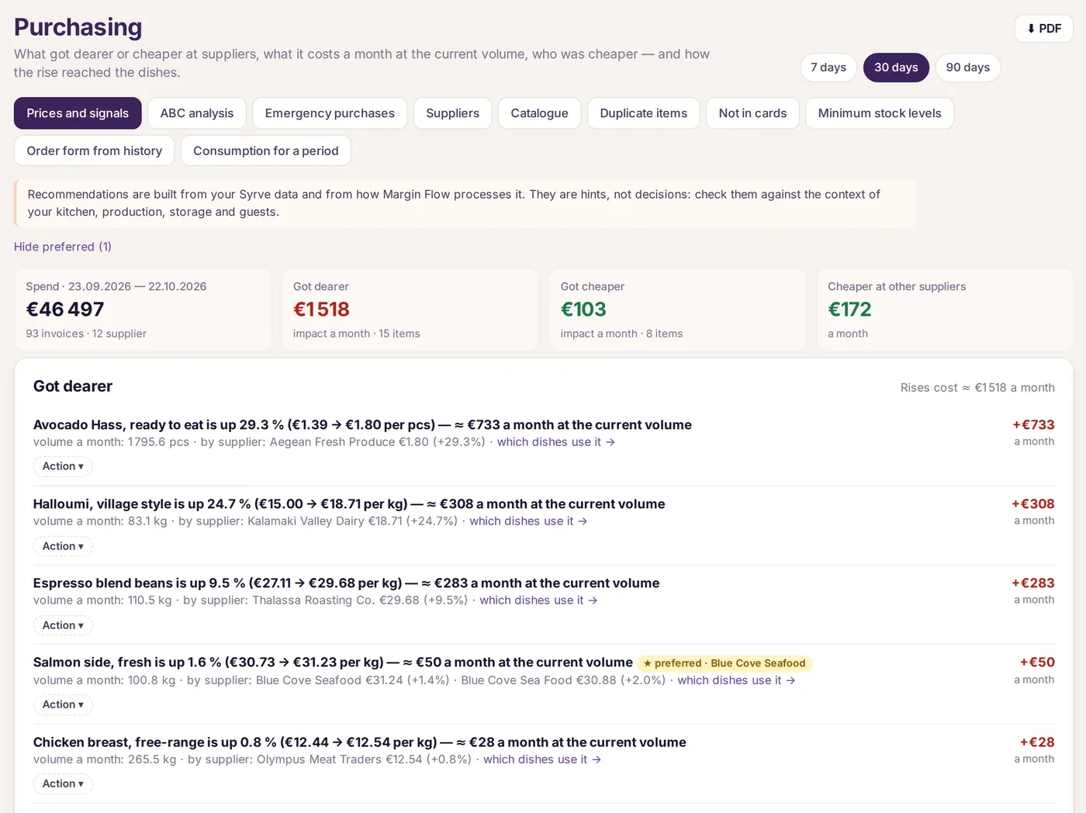The width and height of the screenshot is (1086, 813).
Task: Select the 7 days period
Action: pos(828,67)
